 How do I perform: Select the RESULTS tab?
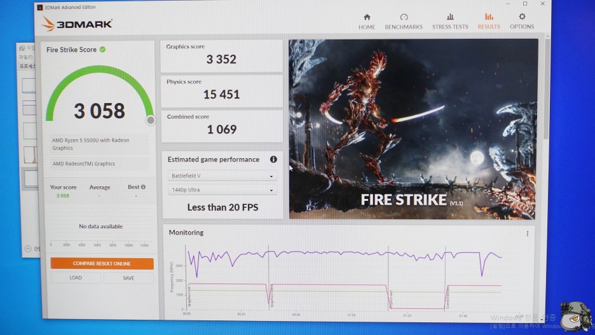[489, 22]
